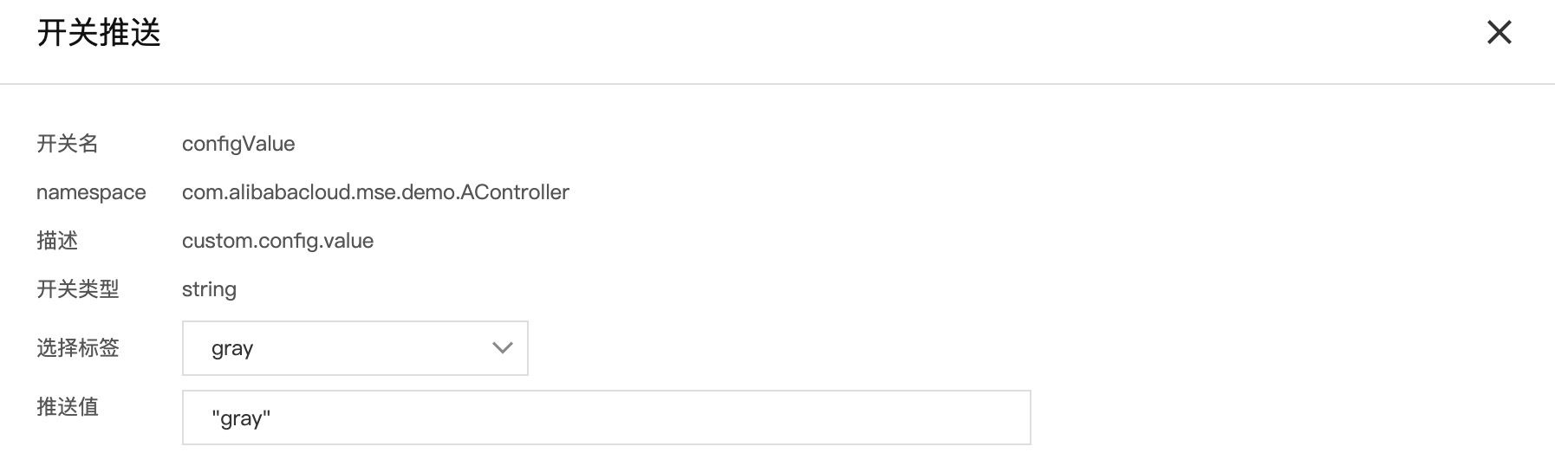Click the 描述 label
Image resolution: width=1555 pixels, height=466 pixels.
[x=57, y=241]
